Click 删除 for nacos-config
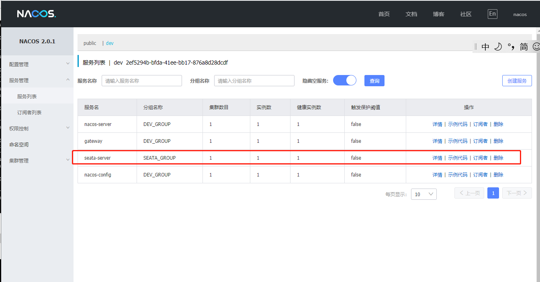 click(x=498, y=175)
